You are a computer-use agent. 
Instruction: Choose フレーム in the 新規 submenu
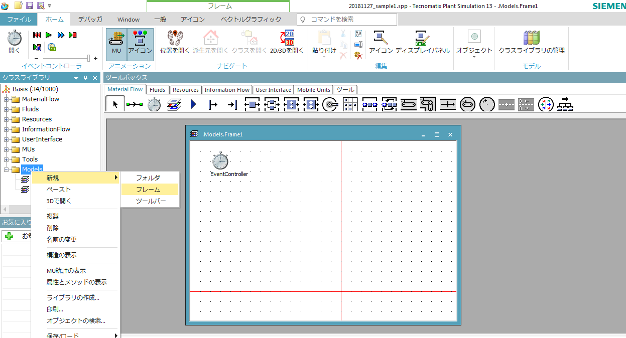click(x=150, y=190)
